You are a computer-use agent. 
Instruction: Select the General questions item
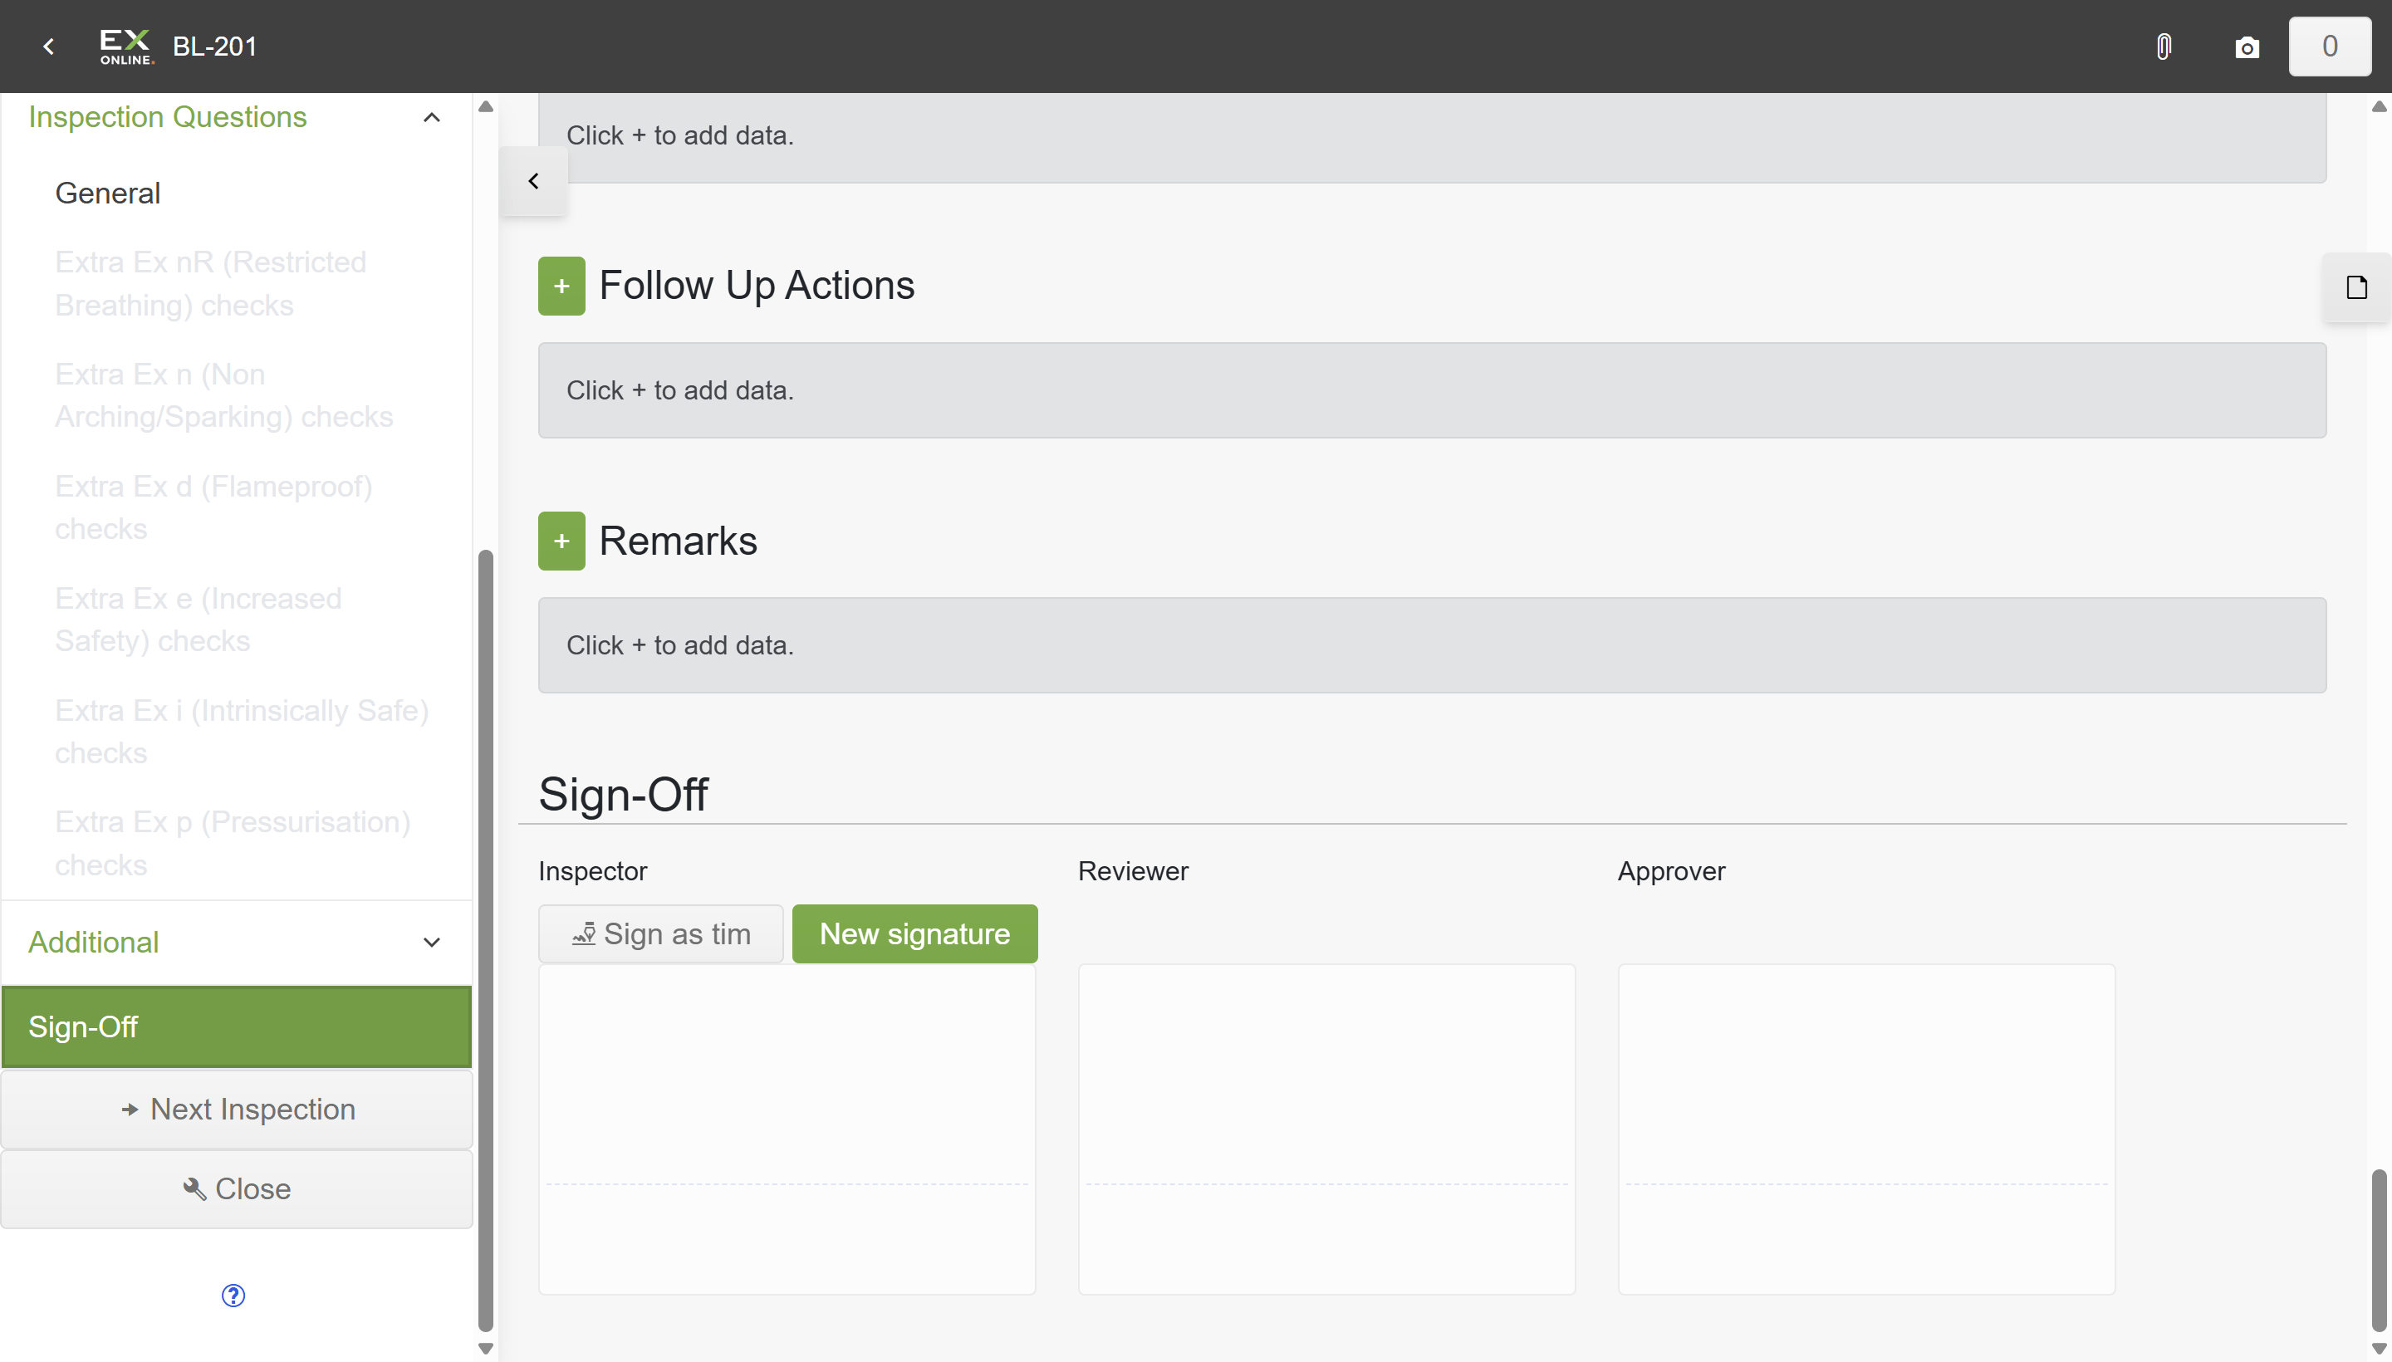pos(108,193)
